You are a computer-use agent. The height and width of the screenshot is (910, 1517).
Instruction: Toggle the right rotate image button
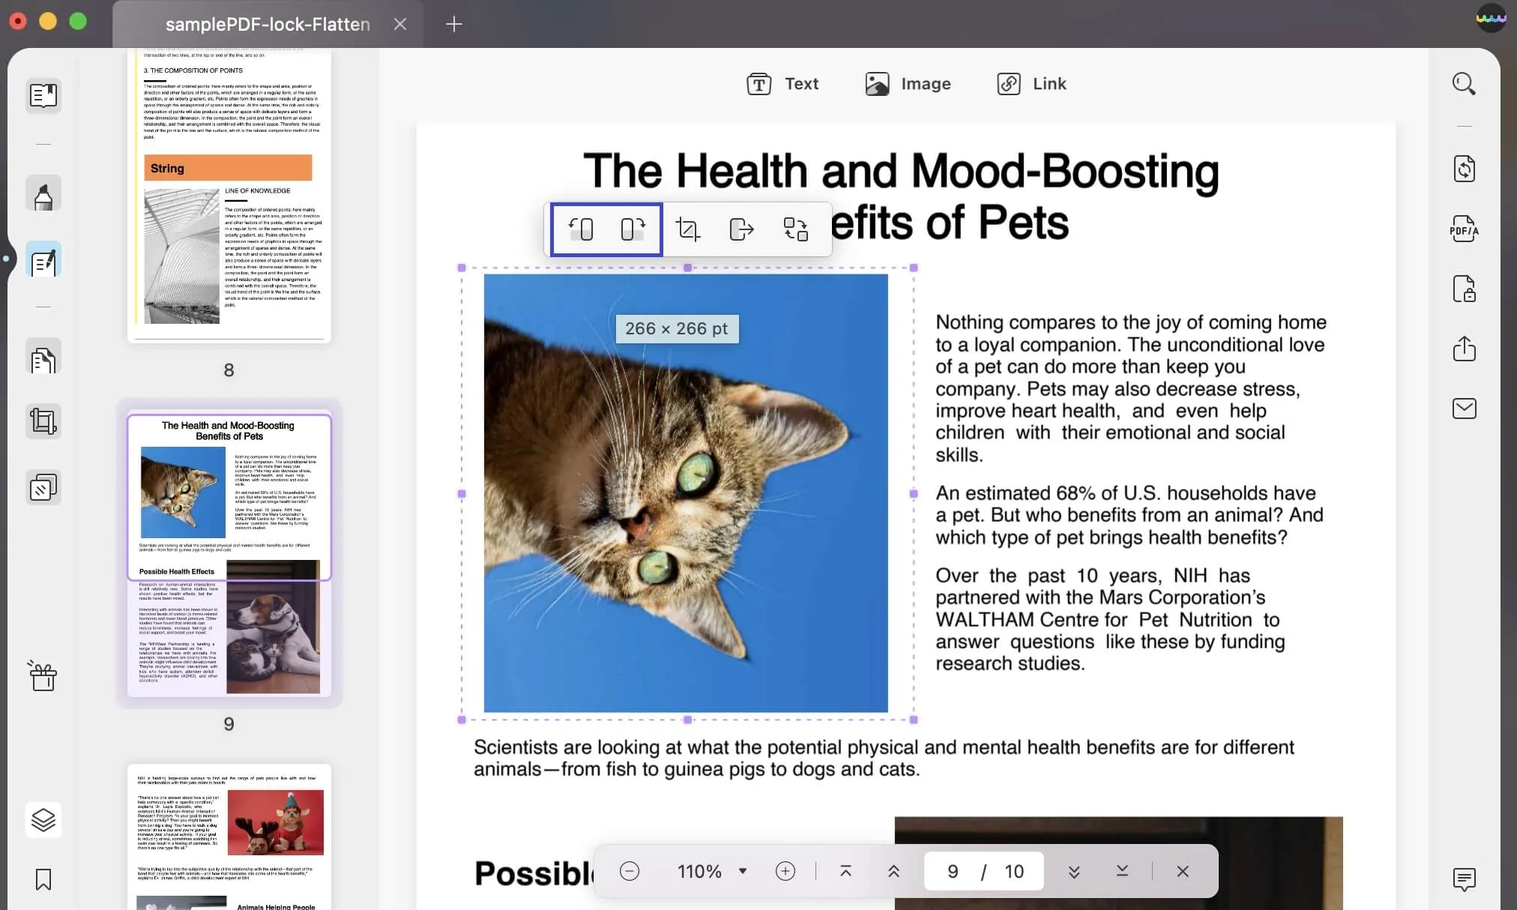click(633, 229)
